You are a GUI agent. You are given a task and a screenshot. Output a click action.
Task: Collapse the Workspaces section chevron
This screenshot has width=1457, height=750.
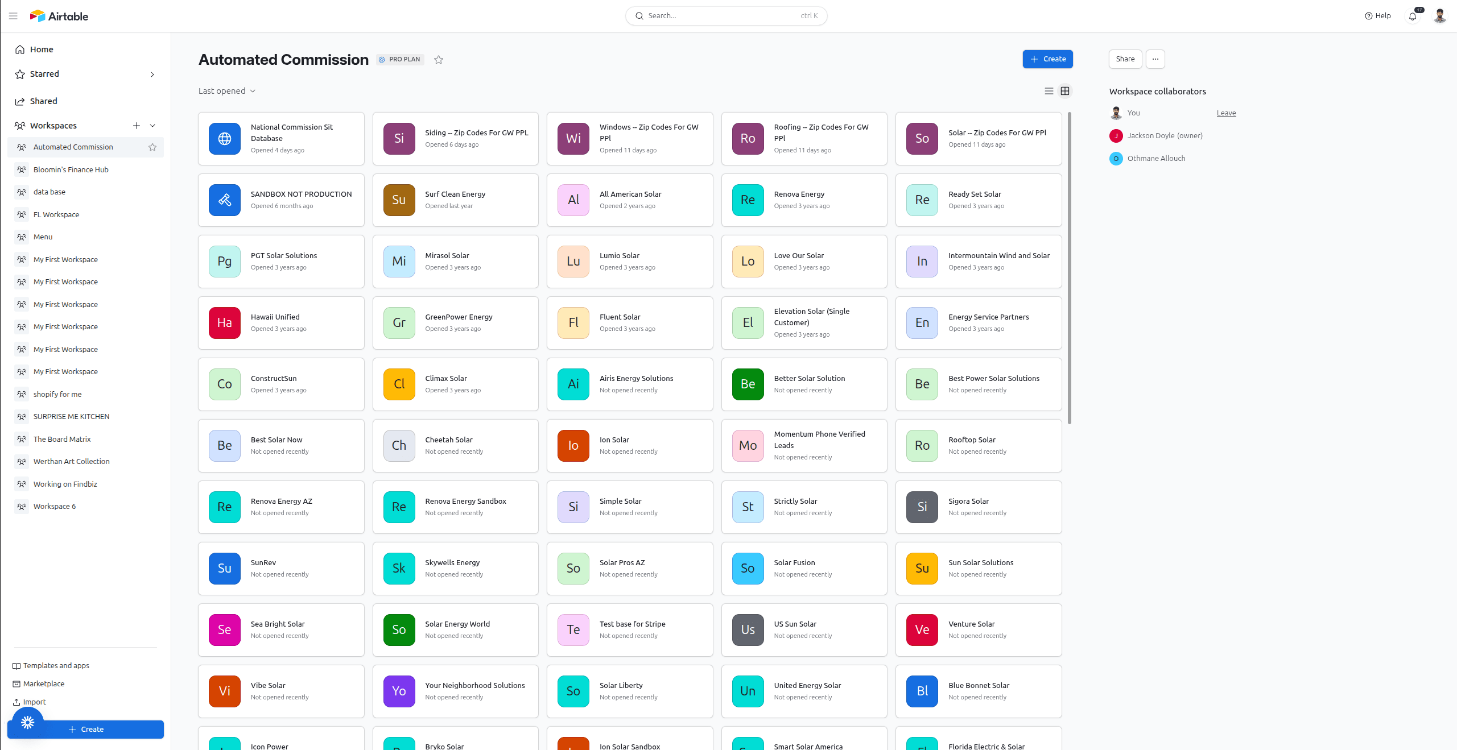[x=152, y=126]
